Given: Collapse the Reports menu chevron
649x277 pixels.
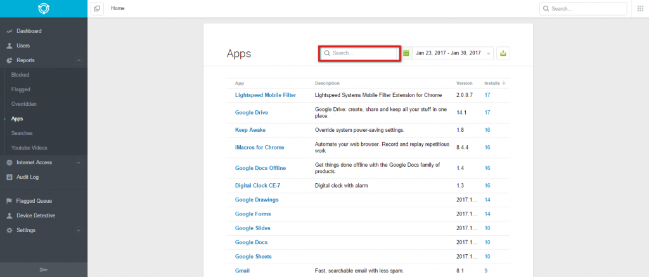Looking at the screenshot, I should [x=79, y=60].
